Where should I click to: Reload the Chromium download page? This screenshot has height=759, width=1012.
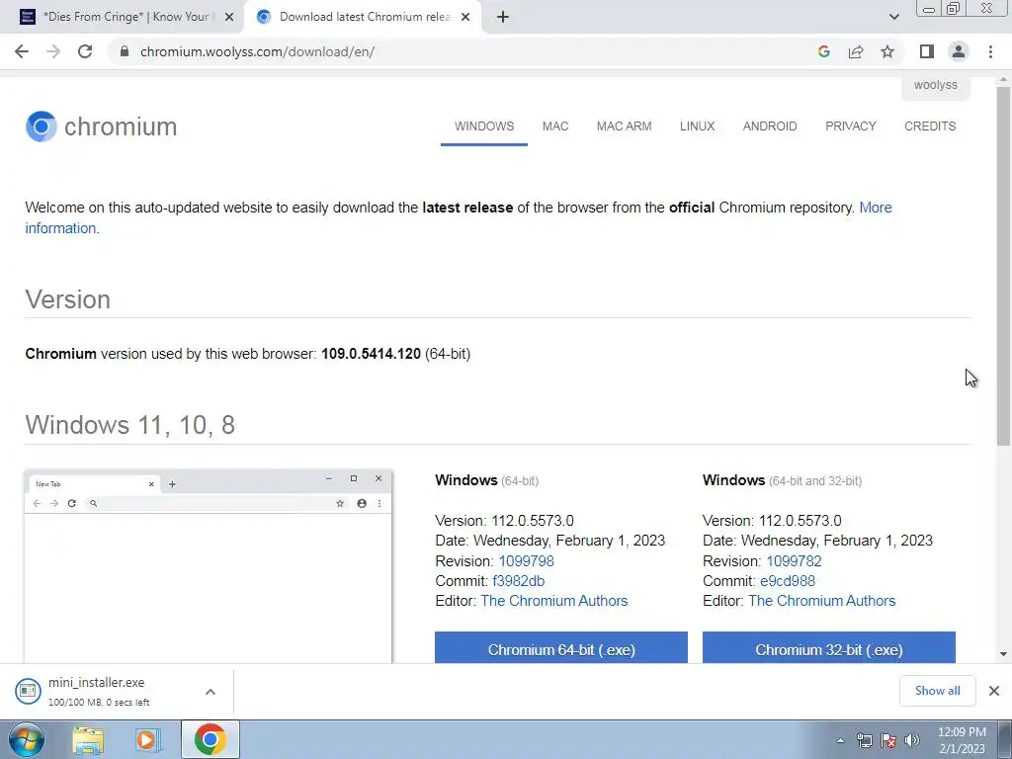(x=85, y=51)
